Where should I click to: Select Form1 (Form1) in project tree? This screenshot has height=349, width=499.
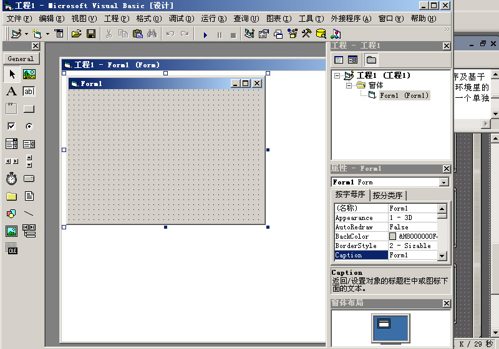point(404,95)
